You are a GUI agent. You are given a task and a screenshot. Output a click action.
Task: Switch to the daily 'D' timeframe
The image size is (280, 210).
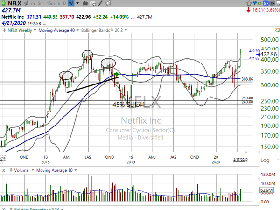coord(64,3)
